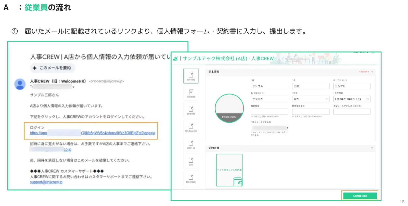The height and width of the screenshot is (206, 408).
Task: Collapse the 基本情報 section
Action: pos(372,72)
